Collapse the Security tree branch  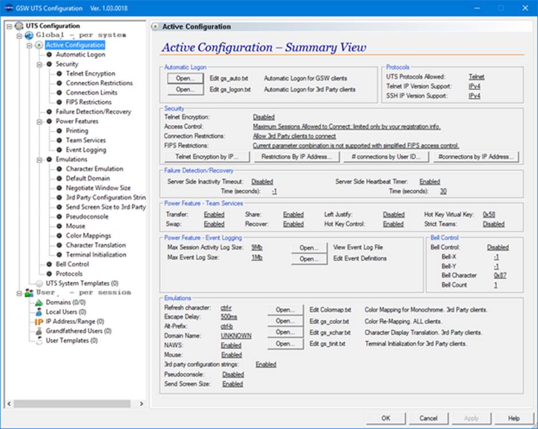40,64
